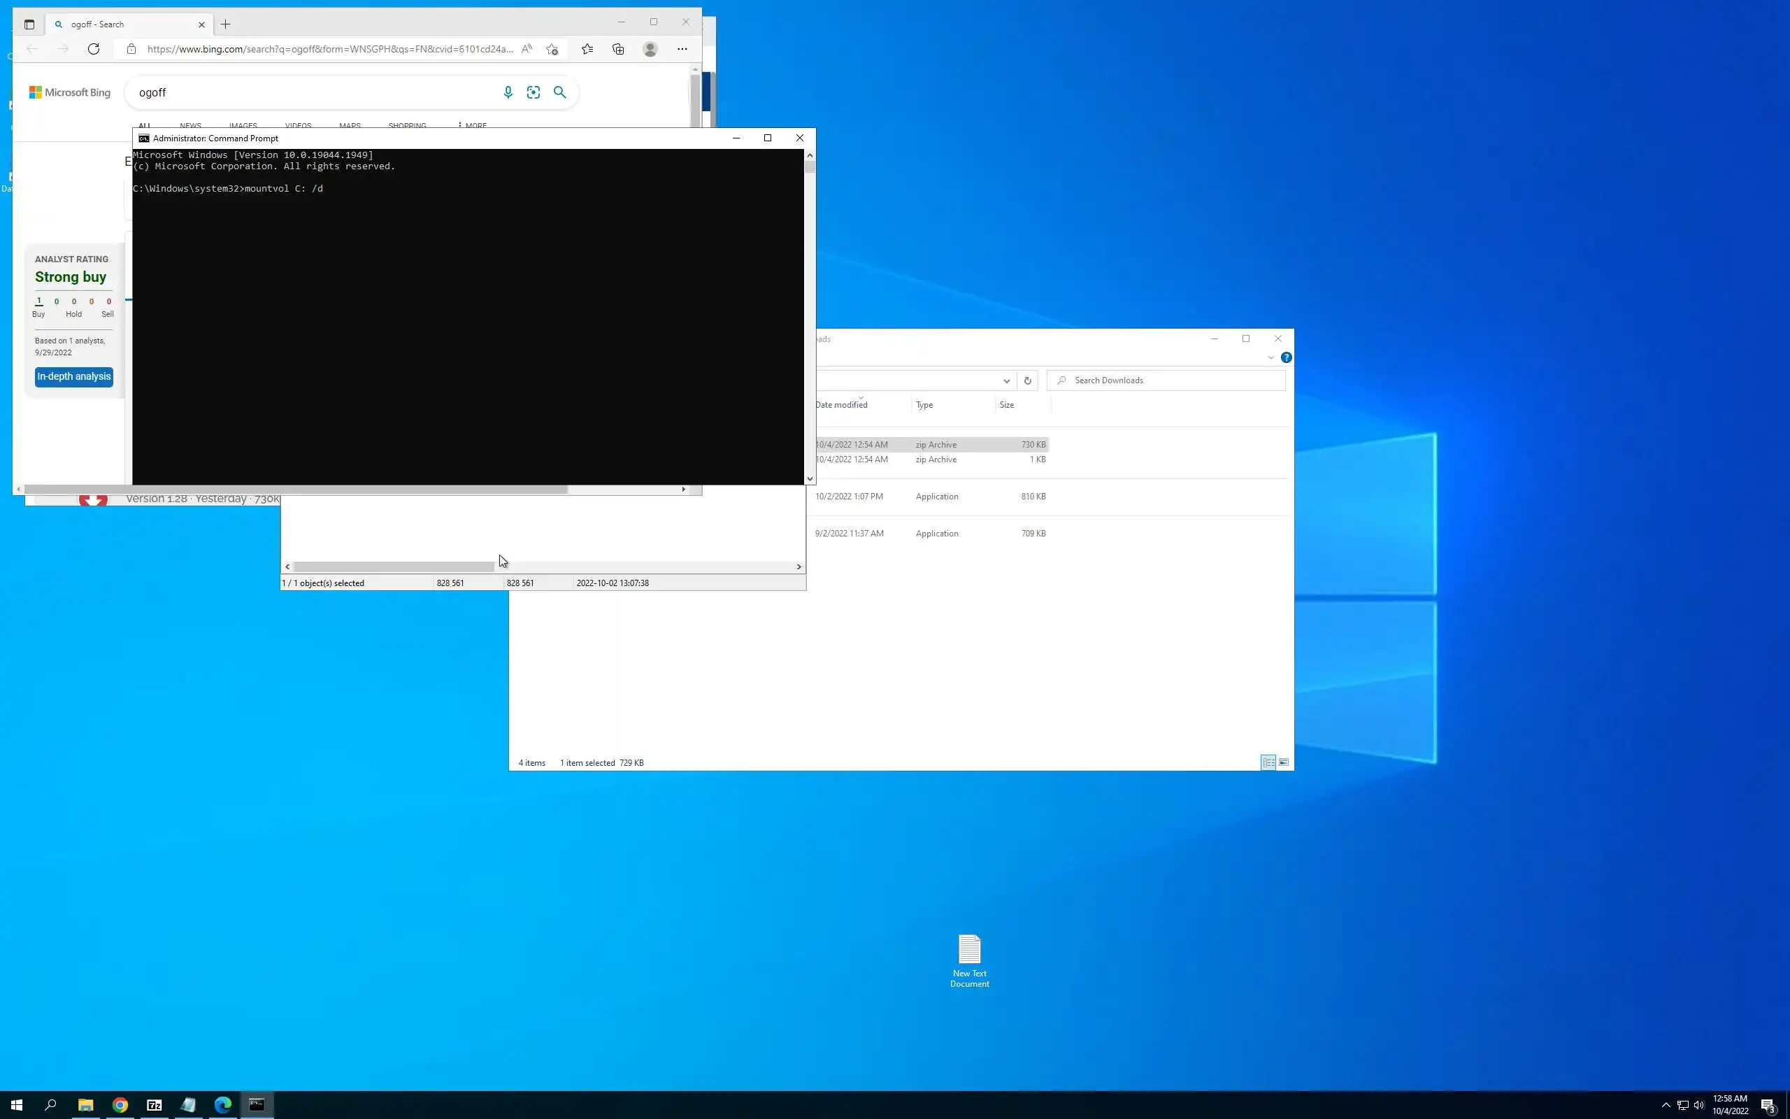
Task: Click Bing voice search microphone icon
Action: [508, 92]
